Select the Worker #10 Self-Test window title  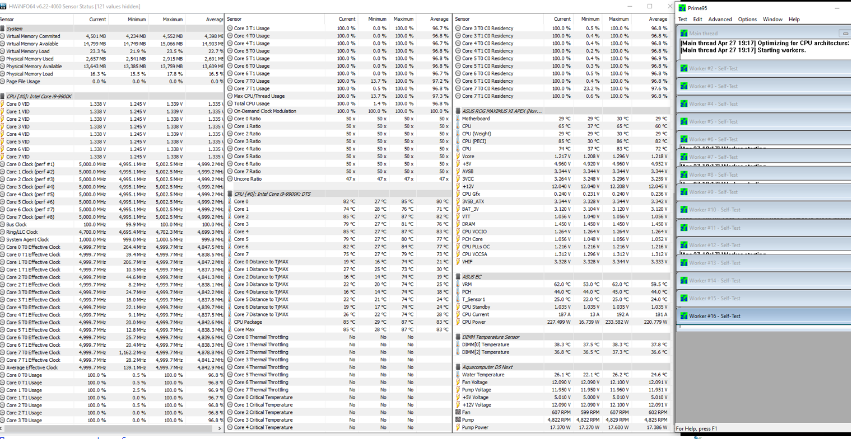[x=714, y=210]
